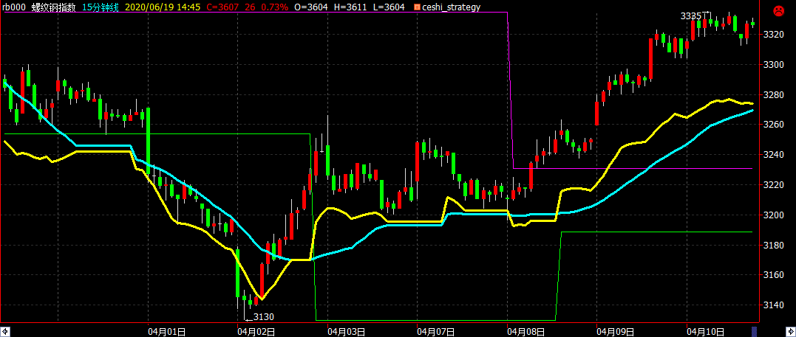Click the orange square ceshi_strategy indicator icon
Viewport: 796px width, 337px height.
tap(418, 7)
